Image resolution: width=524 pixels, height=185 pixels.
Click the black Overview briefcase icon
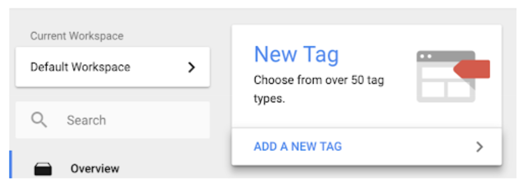(x=43, y=169)
